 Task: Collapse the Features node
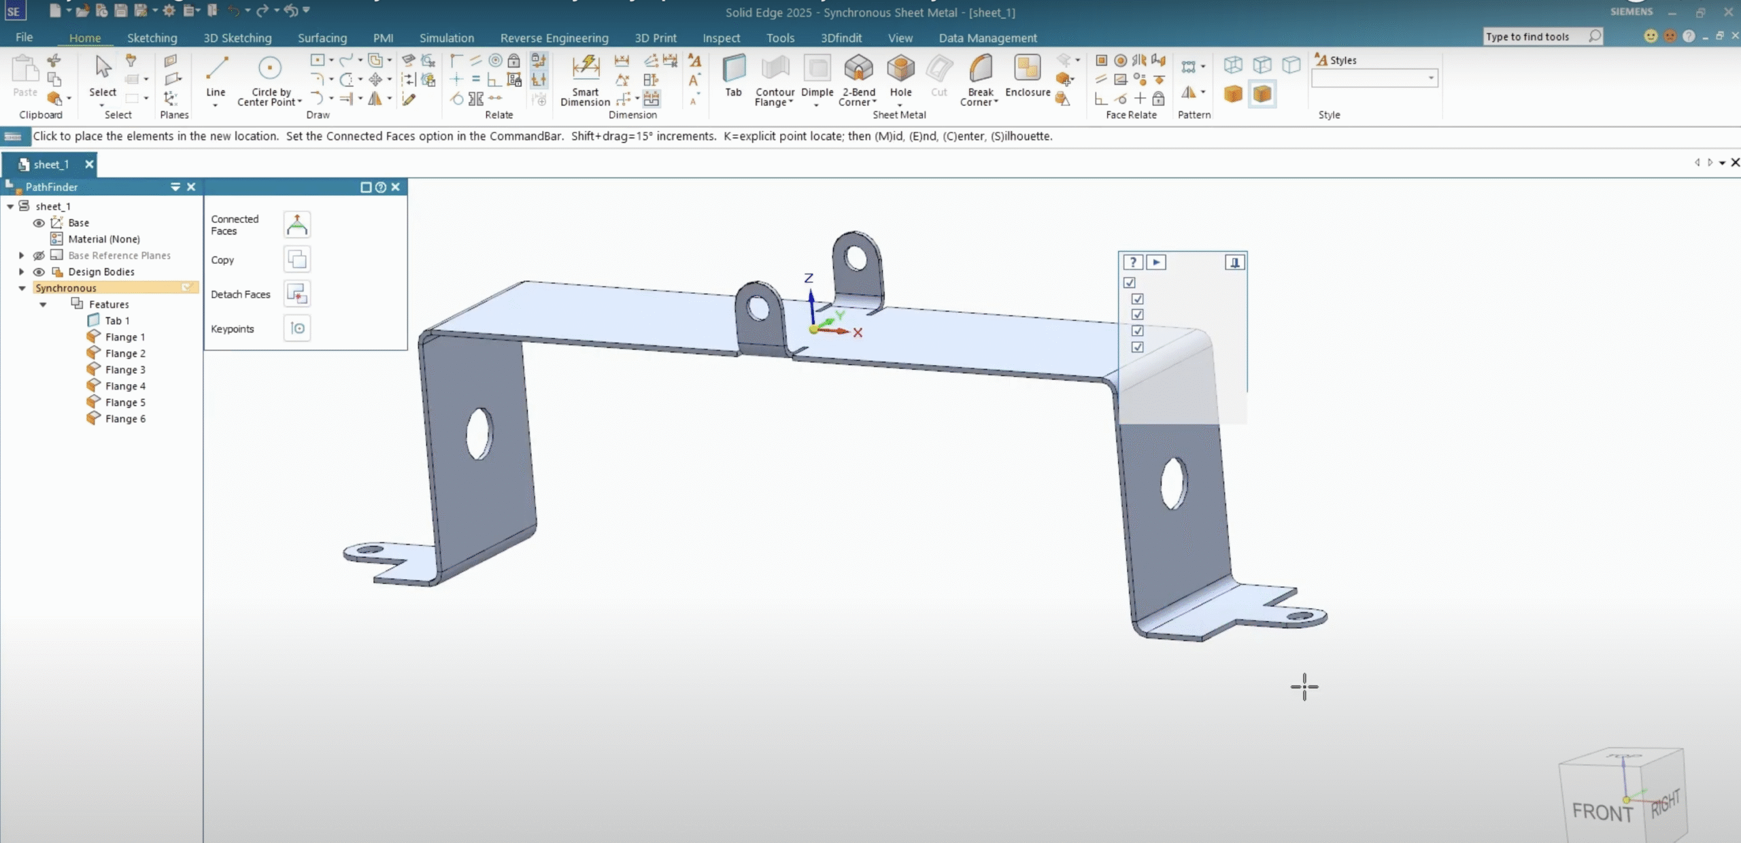coord(43,305)
